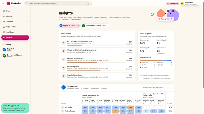Click the Markwise logo icon

[x=8, y=3]
